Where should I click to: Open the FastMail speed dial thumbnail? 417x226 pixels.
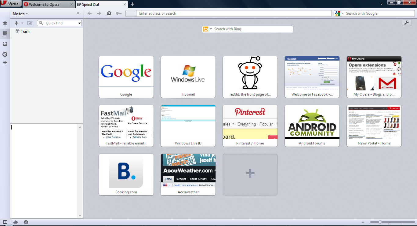click(126, 126)
